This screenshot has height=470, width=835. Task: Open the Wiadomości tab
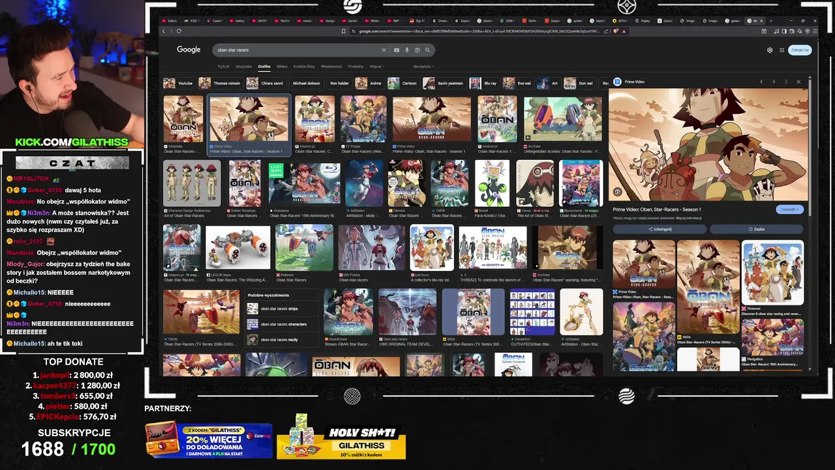click(x=331, y=66)
